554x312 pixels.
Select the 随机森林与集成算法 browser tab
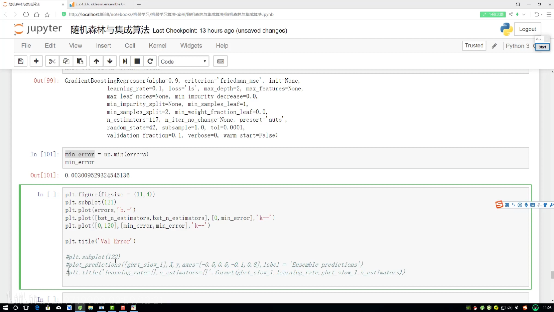[33, 4]
